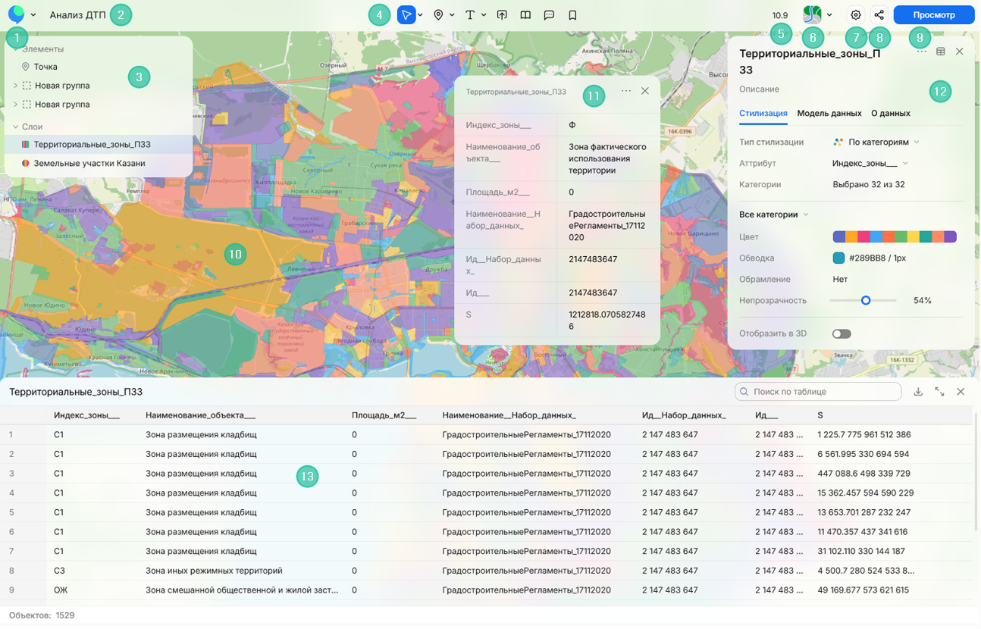This screenshot has width=981, height=629.
Task: Enable the 'Отобразить в 3D' toggle
Action: [x=841, y=333]
